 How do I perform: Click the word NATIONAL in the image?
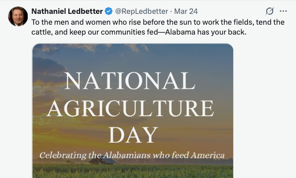(x=130, y=81)
